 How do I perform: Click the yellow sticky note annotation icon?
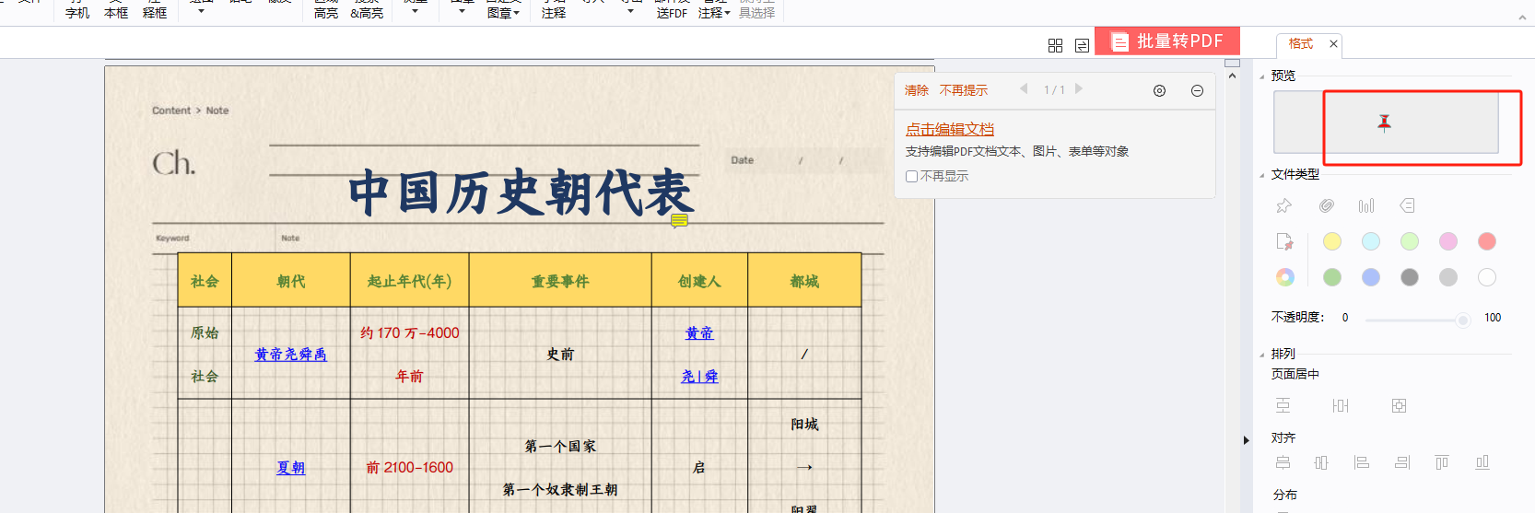[x=679, y=220]
